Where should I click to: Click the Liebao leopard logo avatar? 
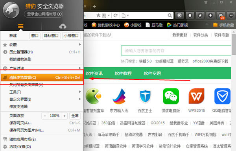point(11,10)
